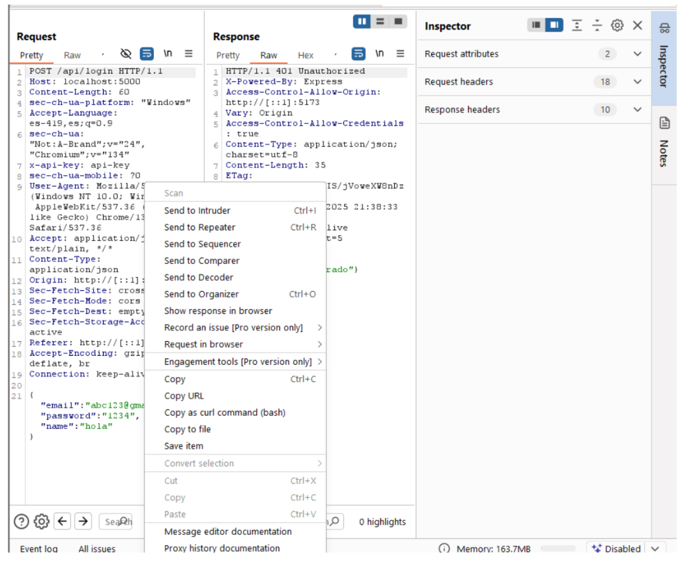Image resolution: width=684 pixels, height=565 pixels.
Task: Open Engagement tools submenu
Action: click(x=236, y=362)
